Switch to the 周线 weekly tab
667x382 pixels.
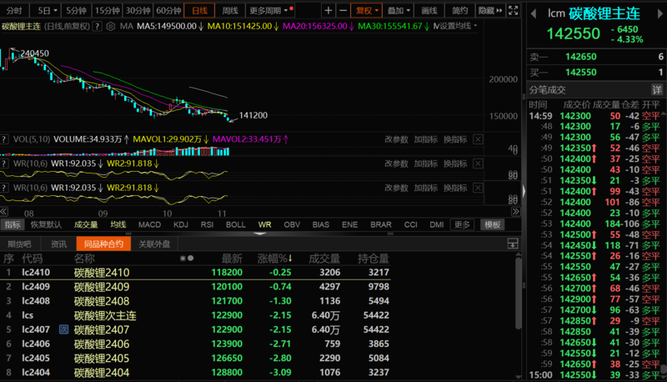pyautogui.click(x=229, y=11)
